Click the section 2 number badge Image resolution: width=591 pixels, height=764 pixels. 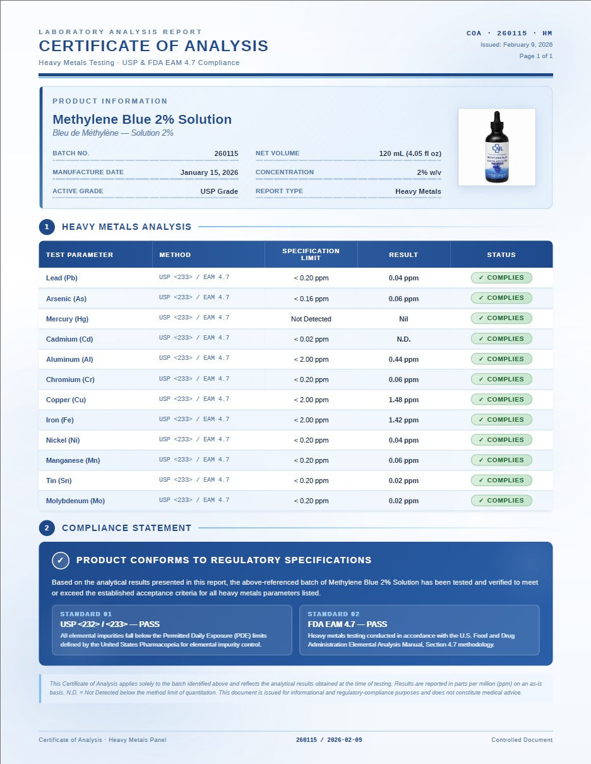[x=47, y=528]
